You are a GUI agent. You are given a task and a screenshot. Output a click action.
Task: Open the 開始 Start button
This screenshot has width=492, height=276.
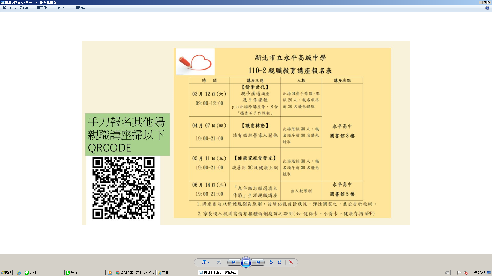click(x=6, y=272)
